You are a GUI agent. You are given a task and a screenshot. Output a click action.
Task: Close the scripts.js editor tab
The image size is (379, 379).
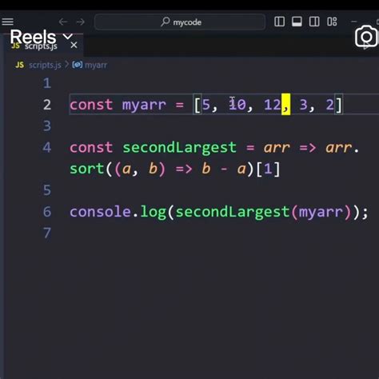click(x=74, y=45)
